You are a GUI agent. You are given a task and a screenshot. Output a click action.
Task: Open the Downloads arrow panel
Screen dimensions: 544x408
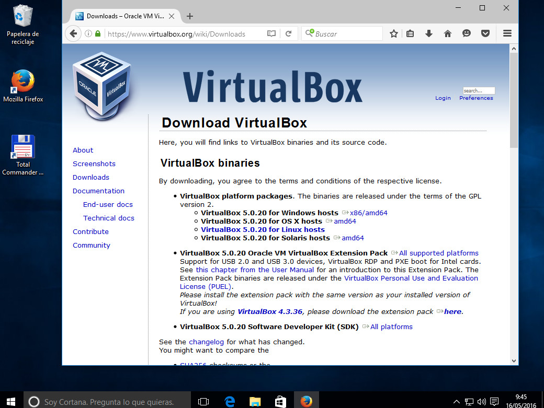[x=429, y=33]
